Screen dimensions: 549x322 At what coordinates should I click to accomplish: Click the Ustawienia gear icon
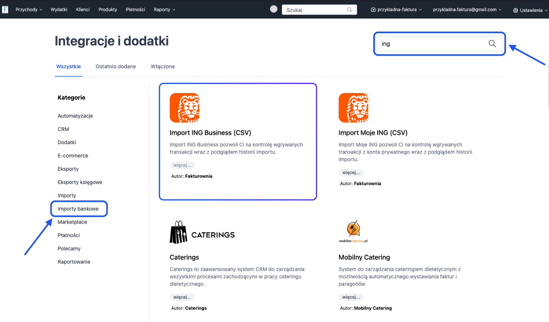point(515,10)
